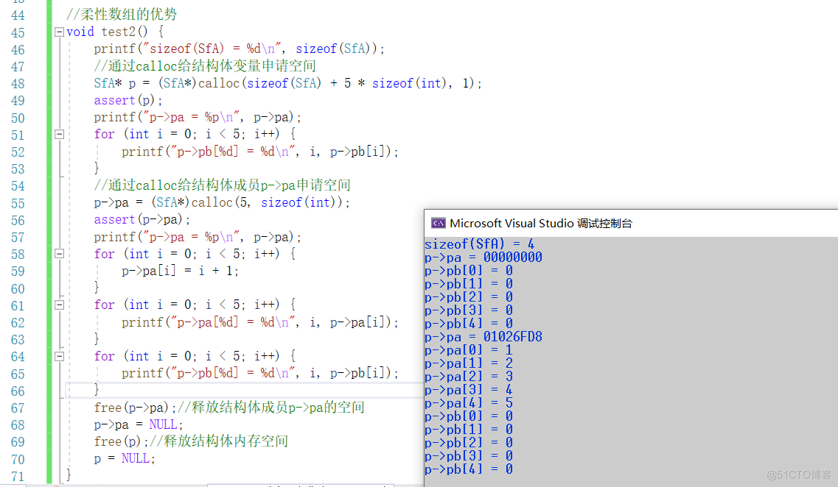Click the 'SfA* p = (SfA*)calloc' line
838x487 pixels.
pyautogui.click(x=288, y=83)
